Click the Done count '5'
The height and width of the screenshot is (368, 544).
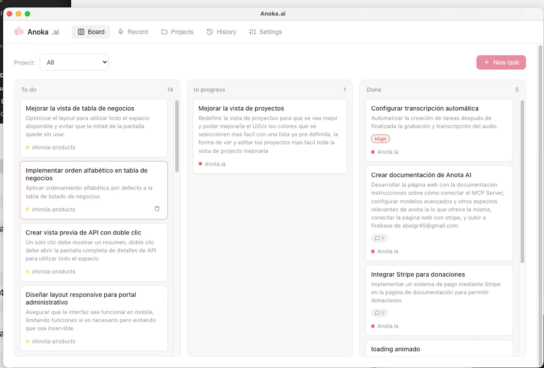517,90
